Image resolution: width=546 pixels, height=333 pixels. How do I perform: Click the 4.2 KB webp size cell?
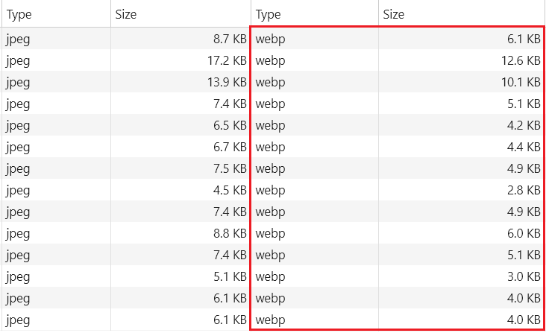click(x=462, y=125)
